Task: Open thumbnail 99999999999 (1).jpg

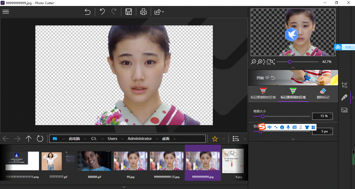Action: point(167,163)
